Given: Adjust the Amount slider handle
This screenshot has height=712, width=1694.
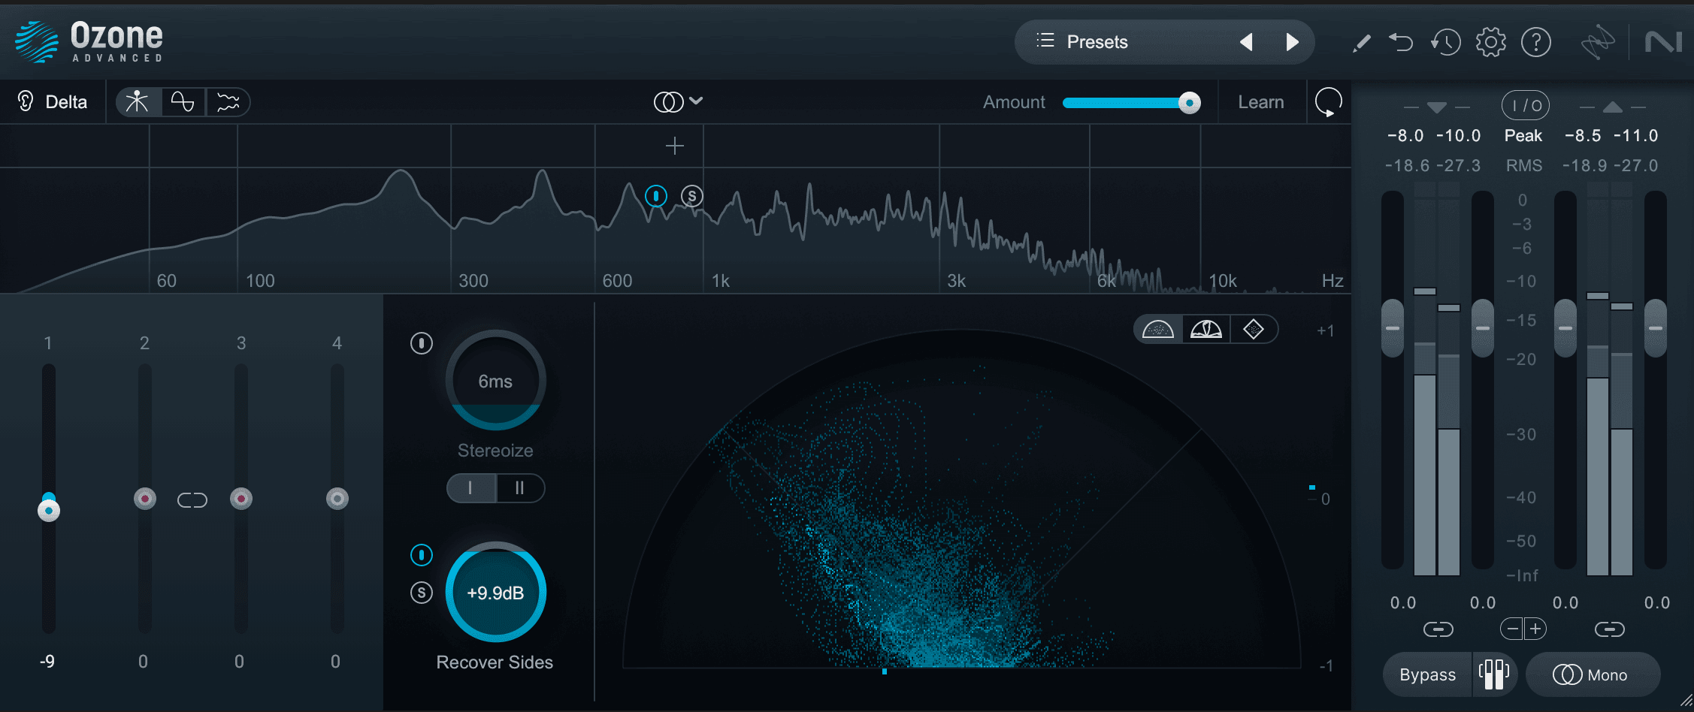Looking at the screenshot, I should pos(1189,103).
